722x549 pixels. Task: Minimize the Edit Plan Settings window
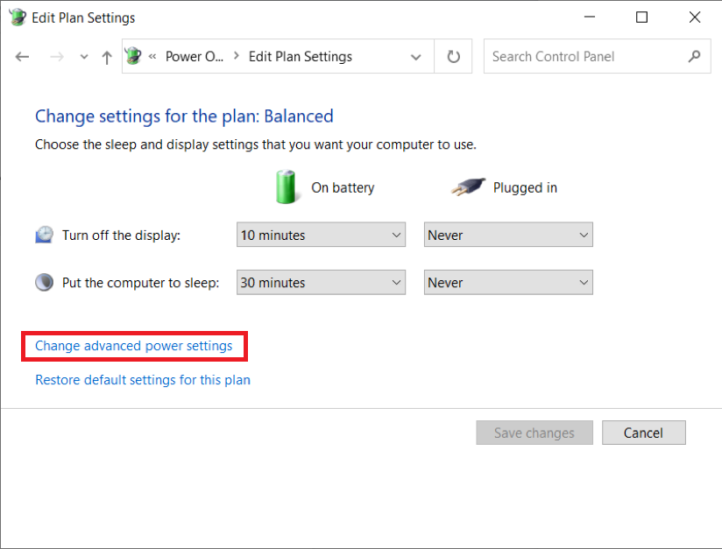[x=590, y=17]
